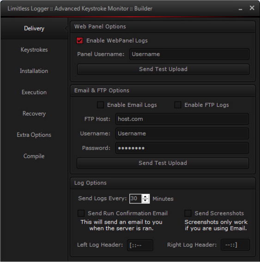The width and height of the screenshot is (260, 262).
Task: Enable Email Logs checkbox
Action: pyautogui.click(x=100, y=105)
